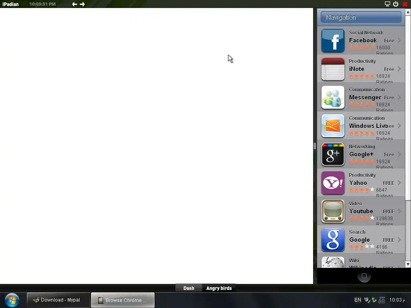Expand the Youtube entry chevron
Screen dimensions: 411x308
pyautogui.click(x=399, y=211)
